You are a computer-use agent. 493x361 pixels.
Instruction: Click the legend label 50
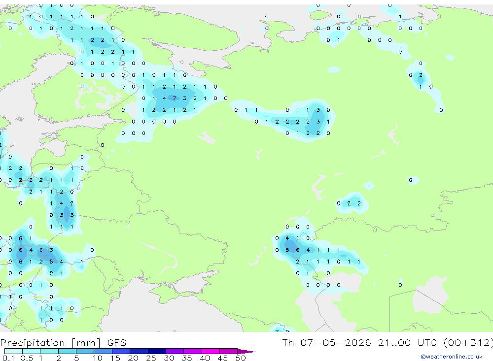pyautogui.click(x=241, y=358)
